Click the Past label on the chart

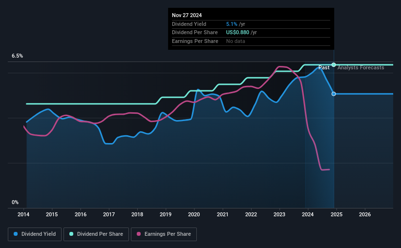324,68
